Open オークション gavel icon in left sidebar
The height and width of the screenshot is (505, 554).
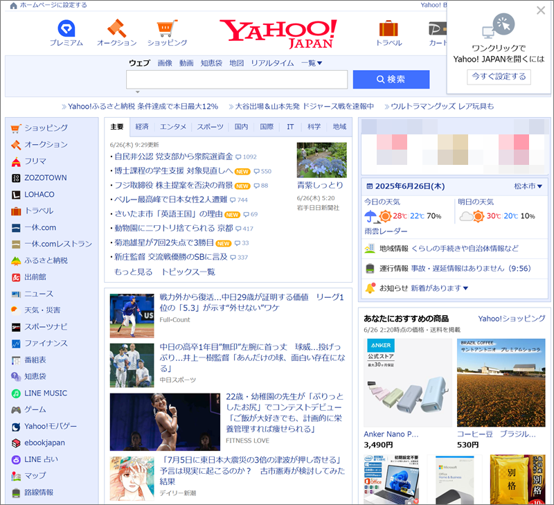click(15, 145)
